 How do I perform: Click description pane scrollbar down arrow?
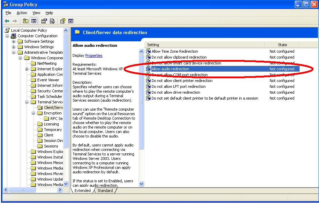142,184
